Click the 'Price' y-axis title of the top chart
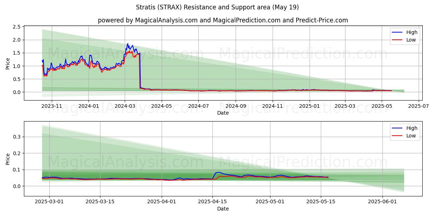 (x=8, y=64)
